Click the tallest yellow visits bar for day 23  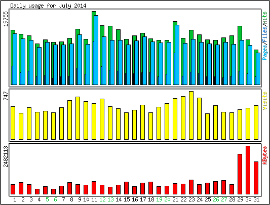(191, 115)
